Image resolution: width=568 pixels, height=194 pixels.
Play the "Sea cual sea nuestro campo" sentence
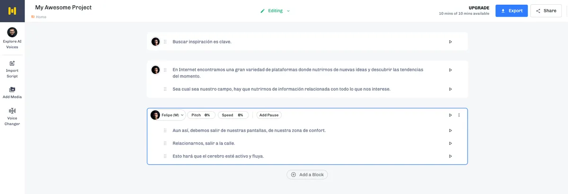pos(450,89)
